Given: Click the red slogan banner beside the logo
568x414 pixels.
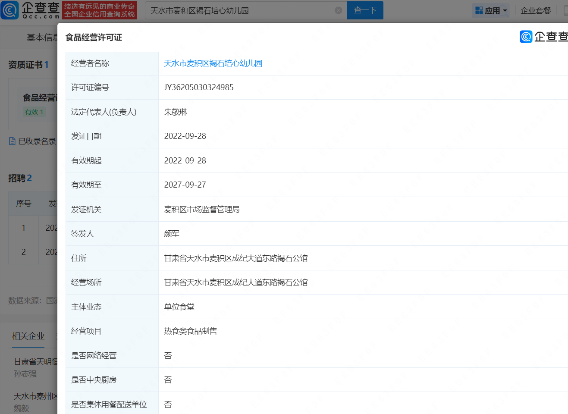Looking at the screenshot, I should (100, 10).
